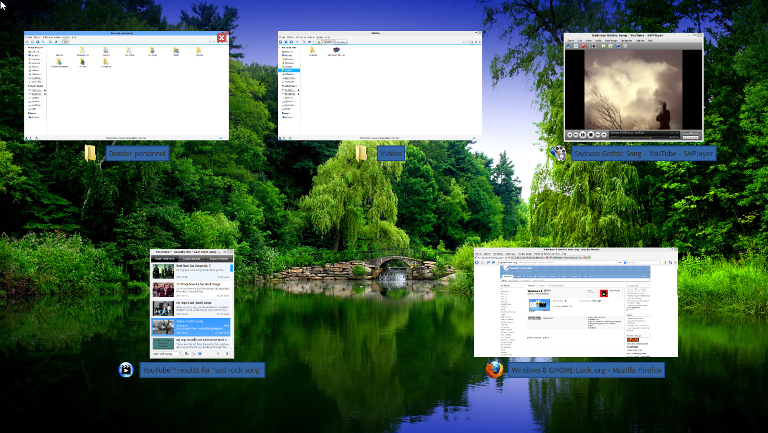This screenshot has height=433, width=768.
Task: Select the Vidéos window label
Action: [x=391, y=153]
